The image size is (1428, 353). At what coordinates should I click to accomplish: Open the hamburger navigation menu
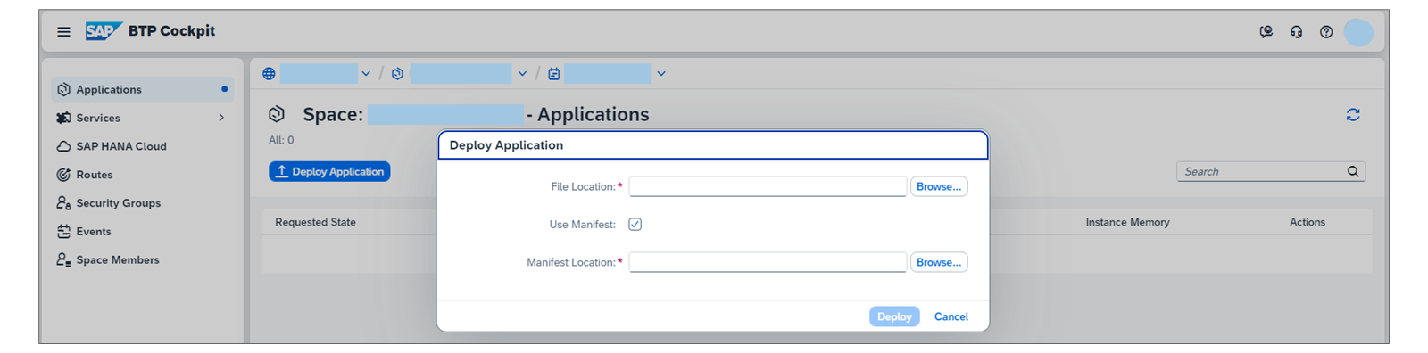(63, 31)
